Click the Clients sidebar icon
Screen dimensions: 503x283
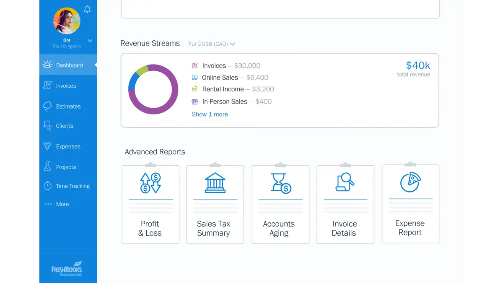[x=47, y=125]
